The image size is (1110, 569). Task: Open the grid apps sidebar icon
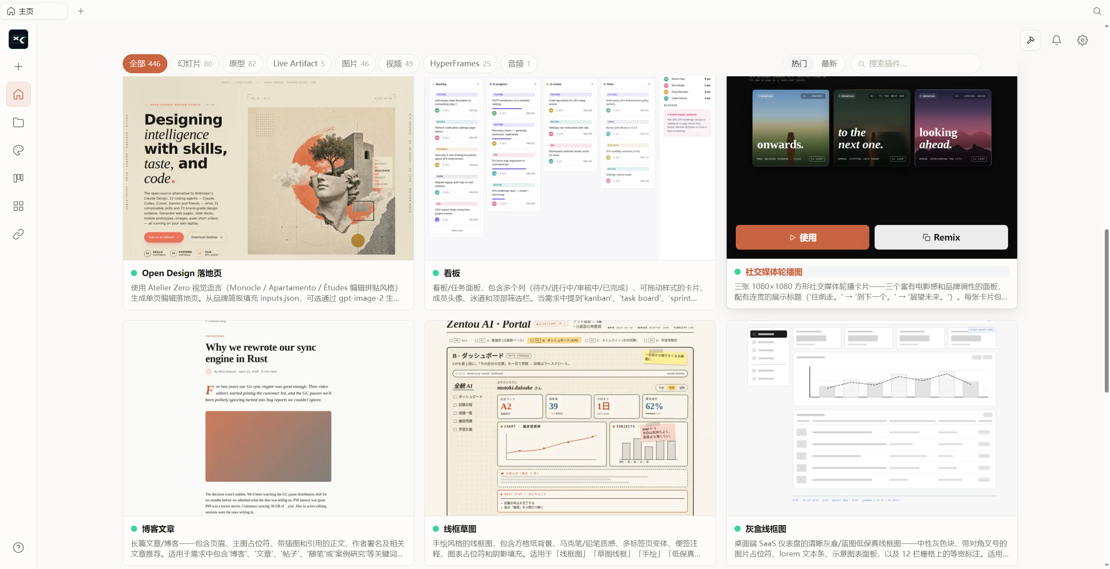click(18, 206)
